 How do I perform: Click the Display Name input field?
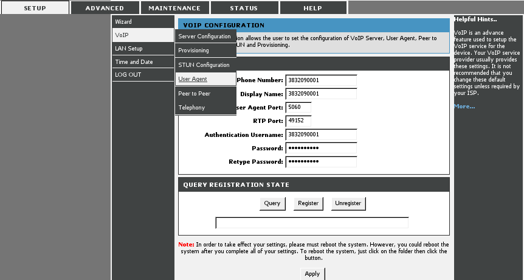pos(320,94)
